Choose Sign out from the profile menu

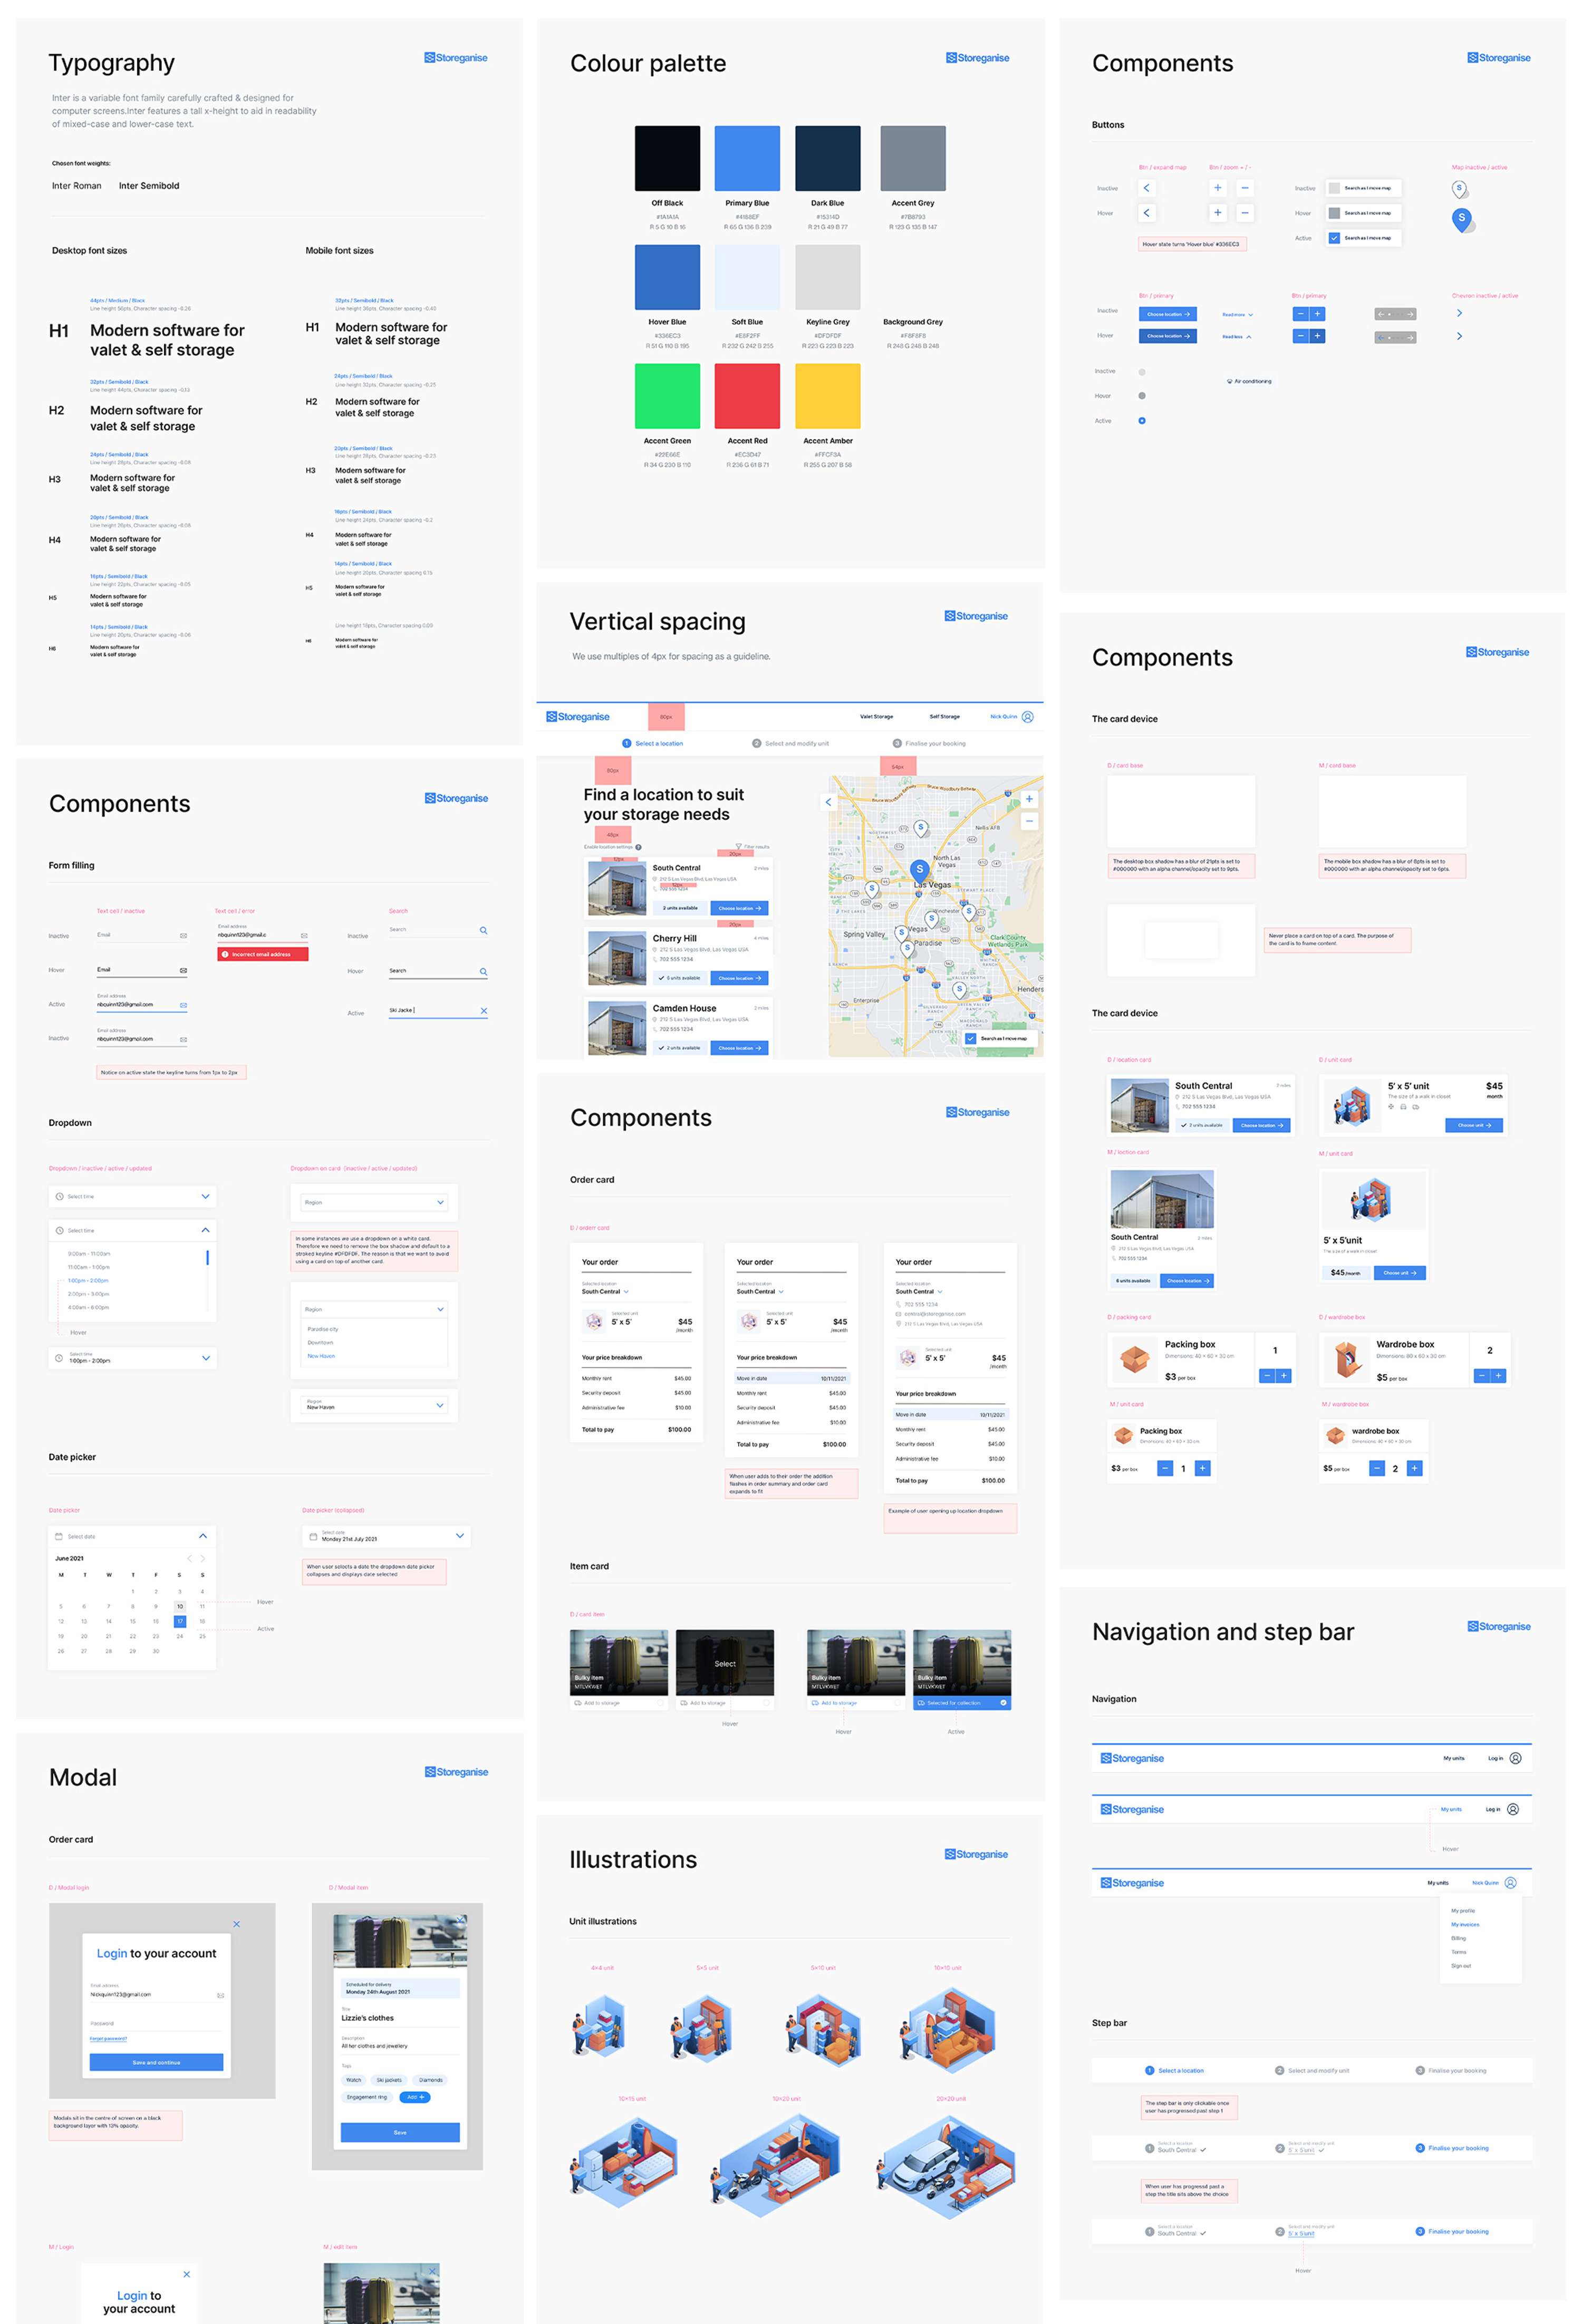pyautogui.click(x=1460, y=1966)
